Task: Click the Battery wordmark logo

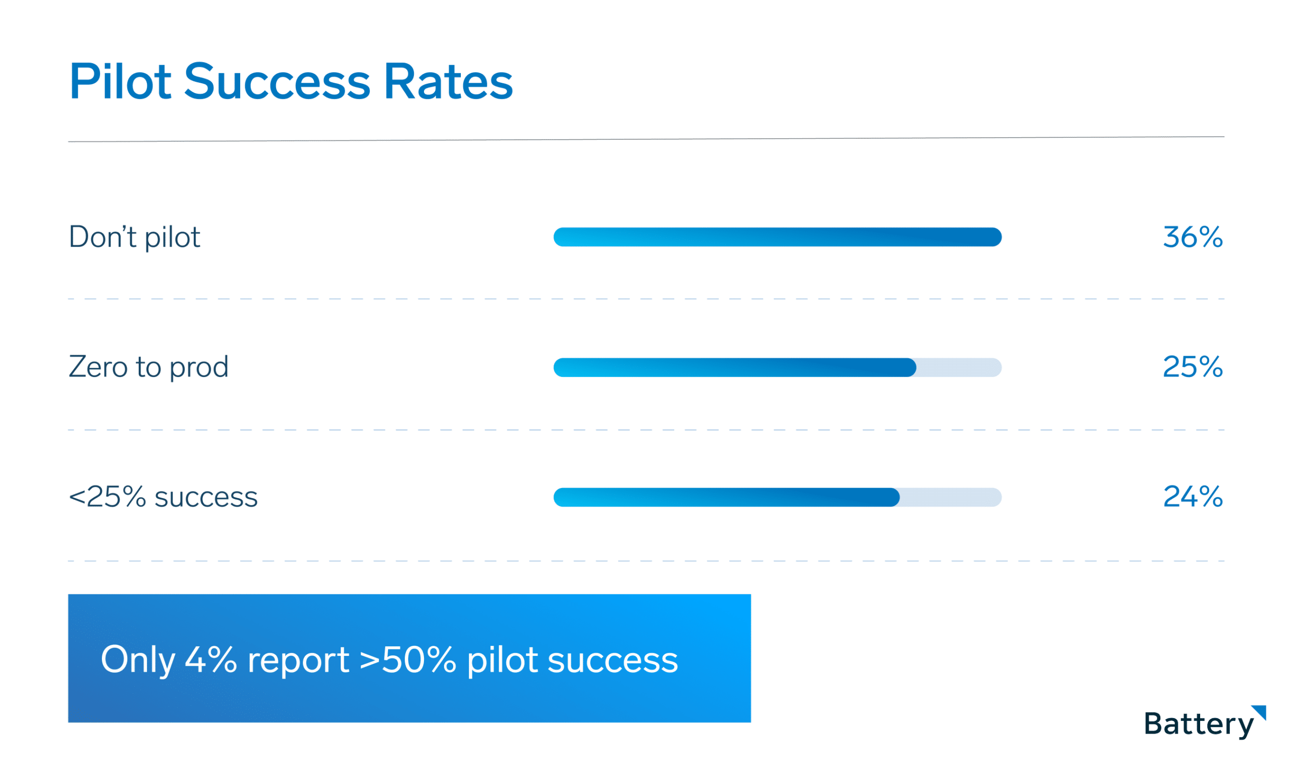Action: click(1198, 724)
